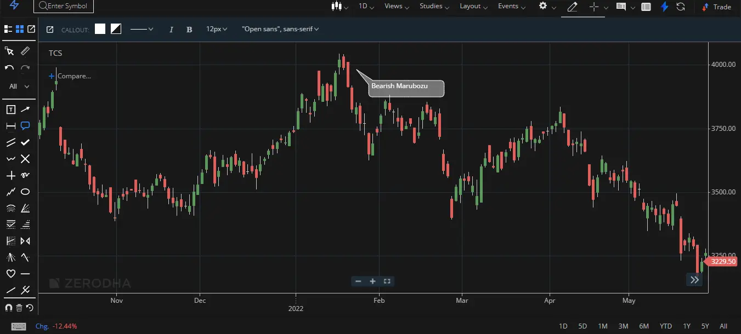Open the data table icon
This screenshot has width=741, height=334.
[646, 7]
